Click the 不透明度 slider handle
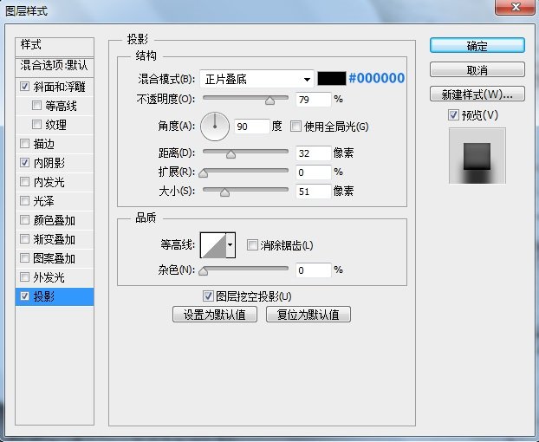 click(269, 100)
